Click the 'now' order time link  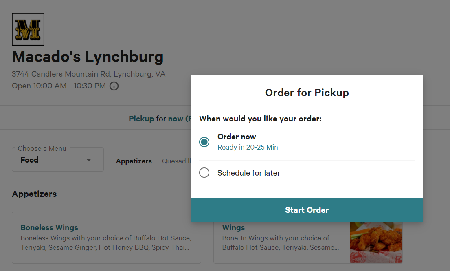coord(176,119)
